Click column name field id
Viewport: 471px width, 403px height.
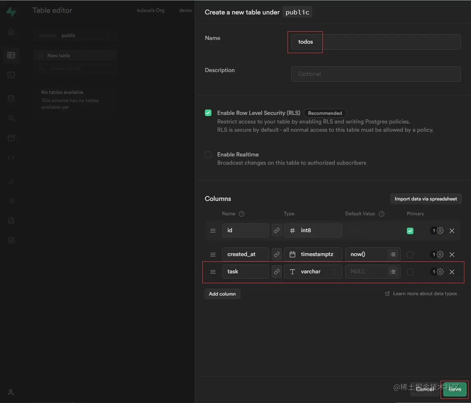(246, 231)
